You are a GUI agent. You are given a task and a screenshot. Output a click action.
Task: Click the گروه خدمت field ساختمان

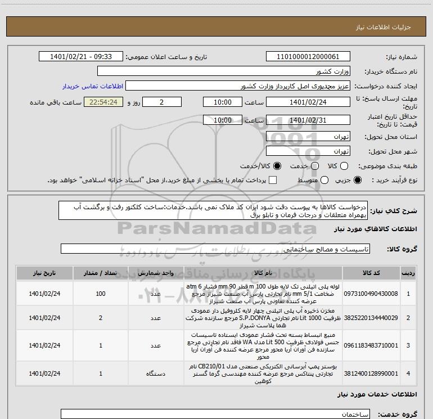(215, 414)
